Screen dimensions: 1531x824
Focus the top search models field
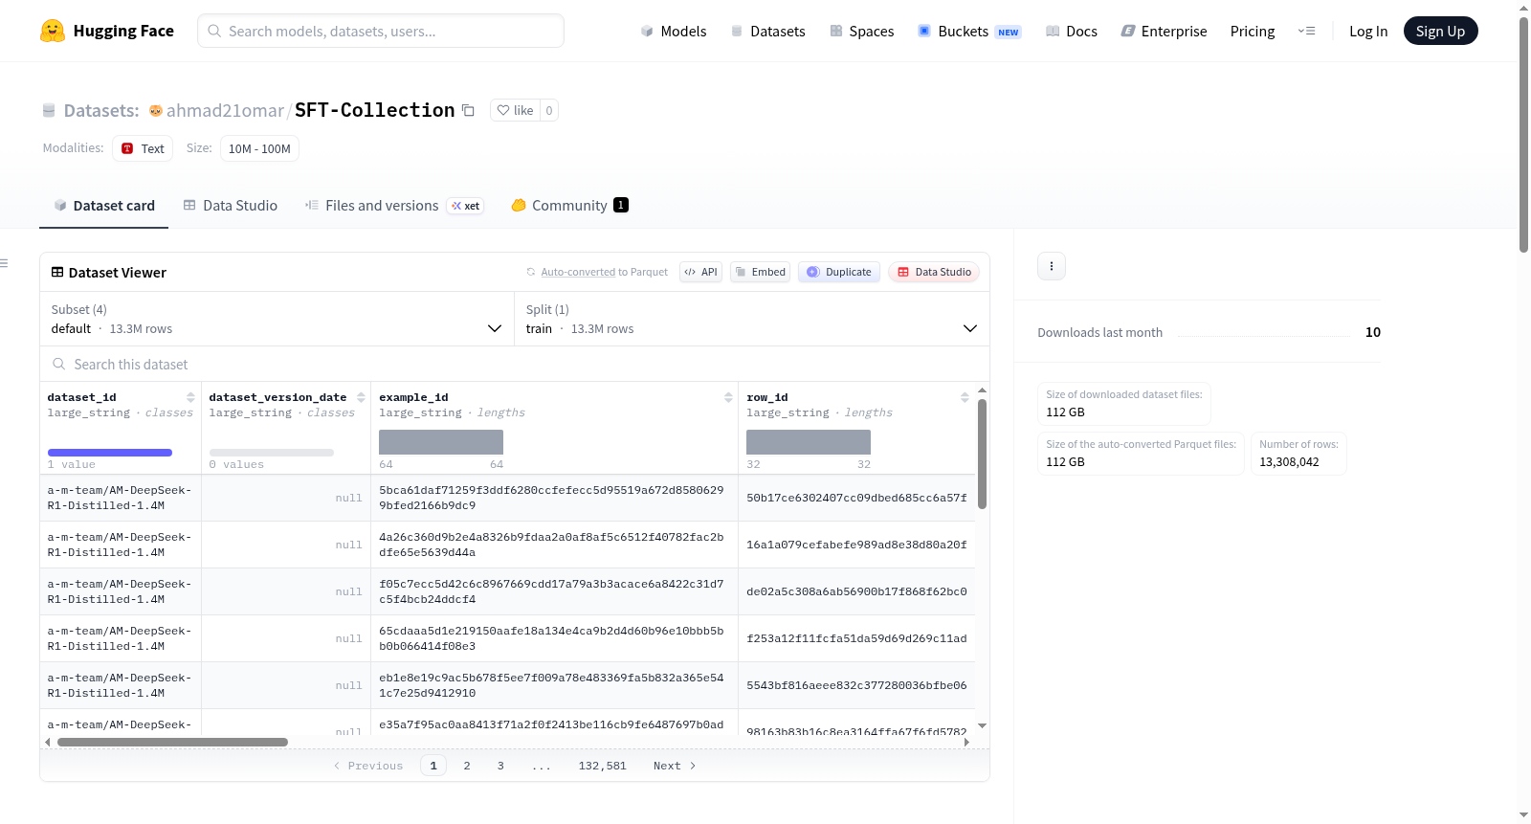381,31
